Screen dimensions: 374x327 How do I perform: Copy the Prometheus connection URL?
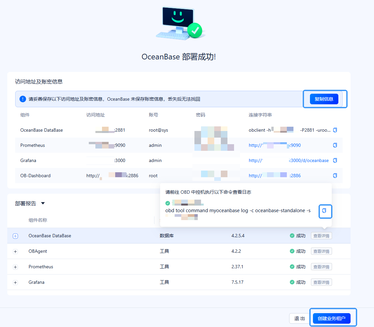tap(335, 145)
